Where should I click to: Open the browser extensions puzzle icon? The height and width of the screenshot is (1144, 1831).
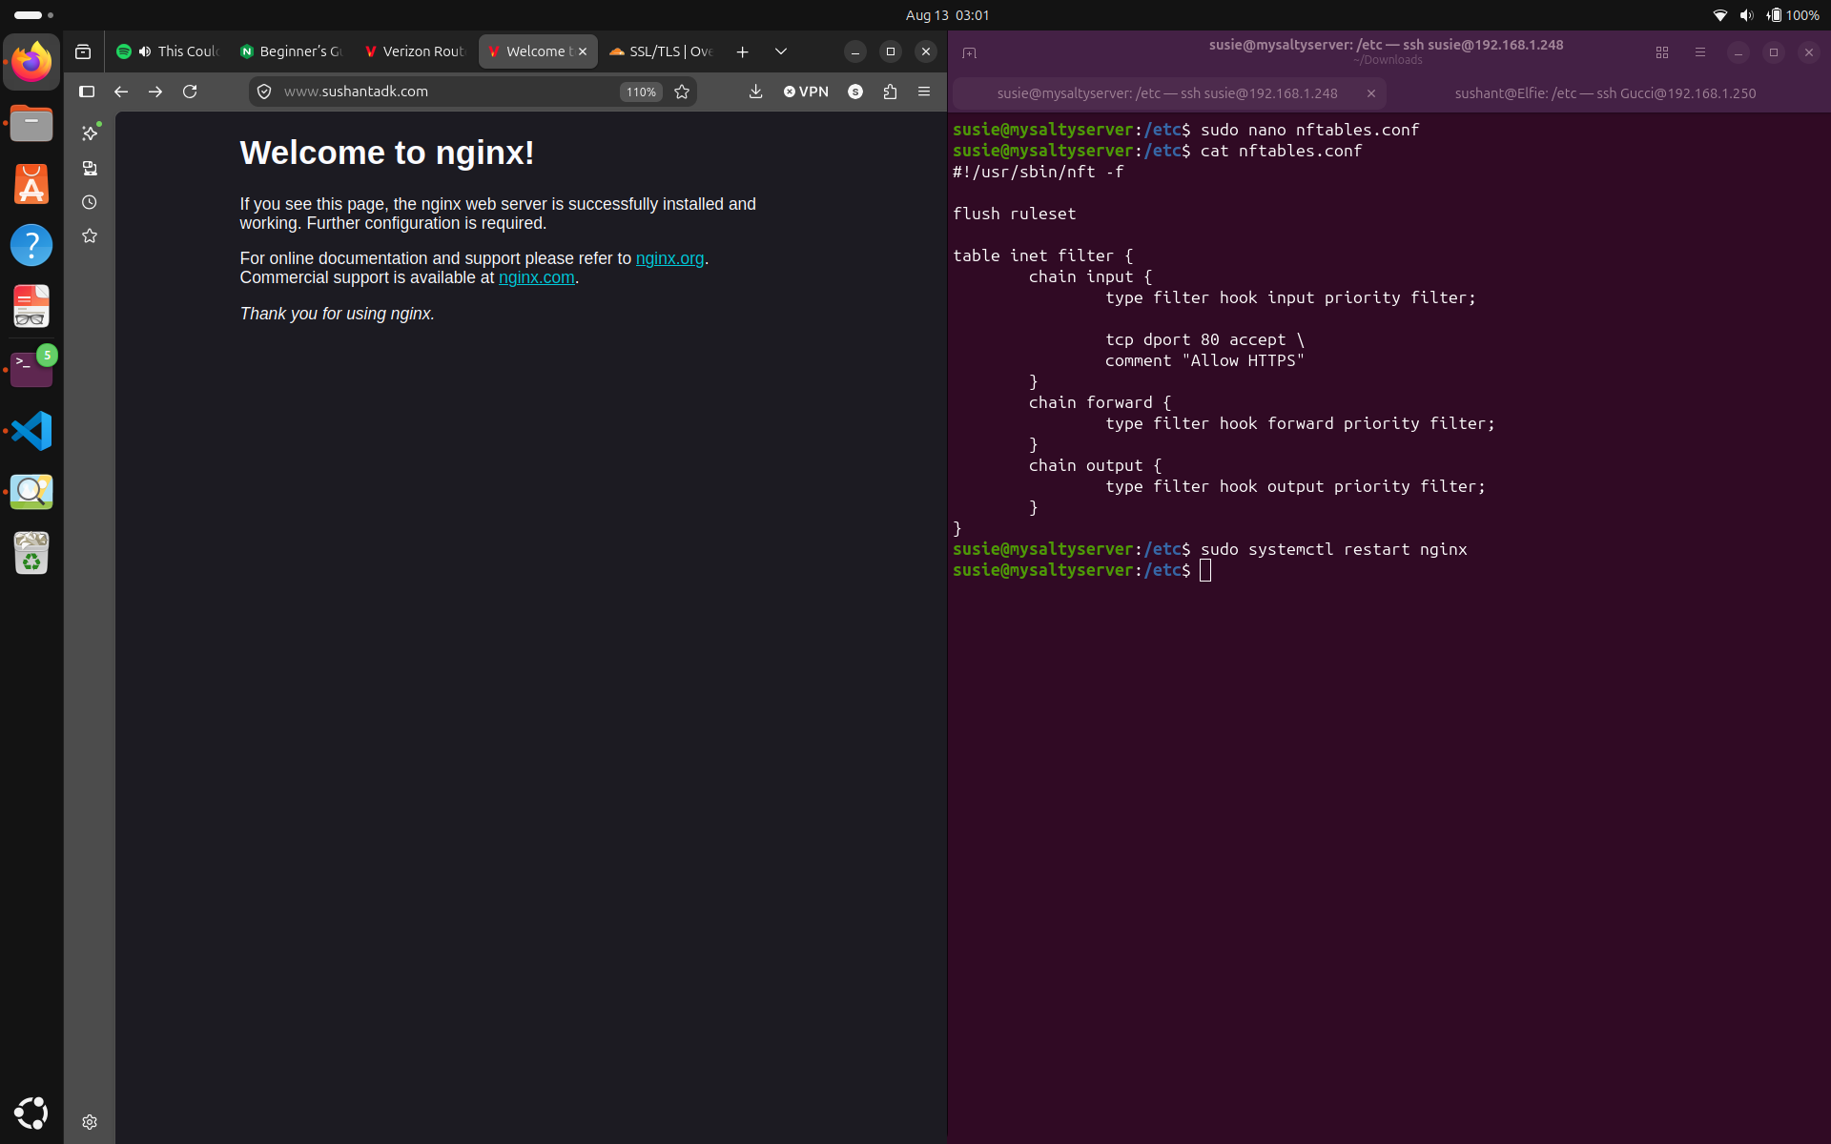[x=890, y=92]
